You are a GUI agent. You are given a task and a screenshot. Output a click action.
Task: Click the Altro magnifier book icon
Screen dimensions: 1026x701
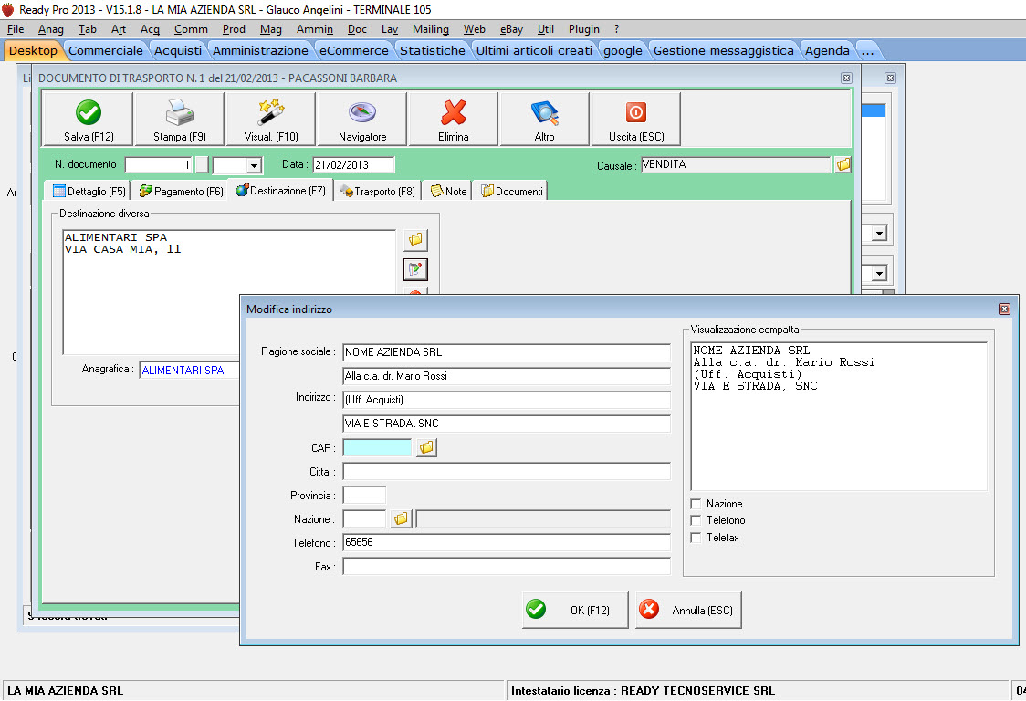tap(544, 112)
